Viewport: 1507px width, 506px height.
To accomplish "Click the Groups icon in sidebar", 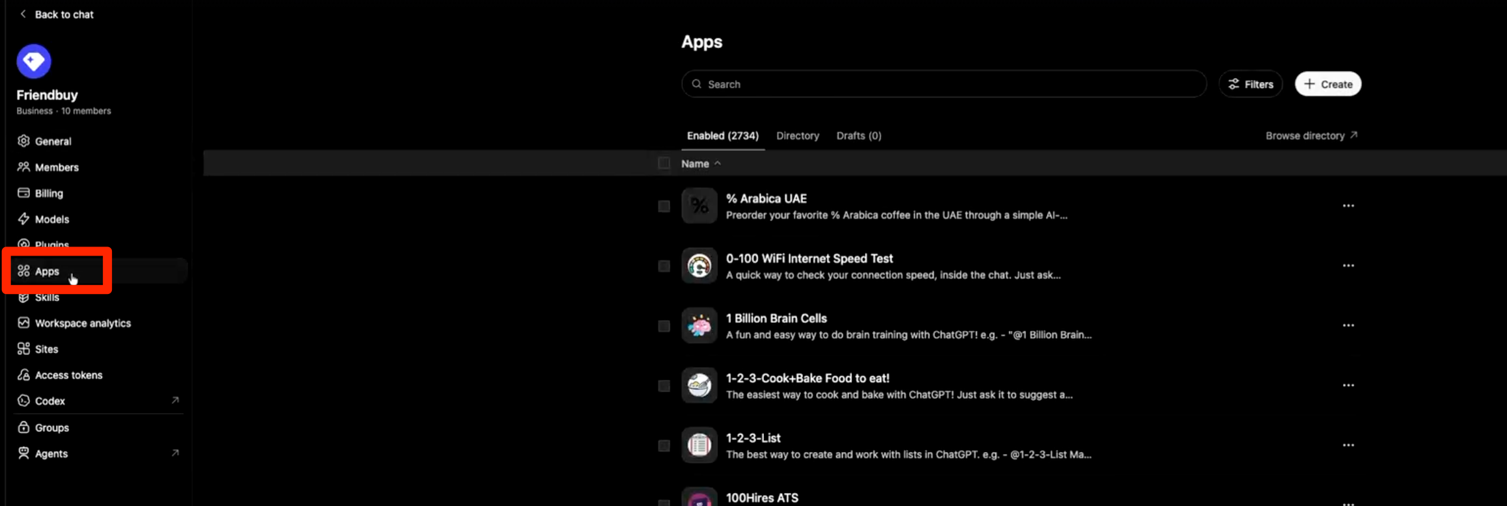I will [x=23, y=428].
